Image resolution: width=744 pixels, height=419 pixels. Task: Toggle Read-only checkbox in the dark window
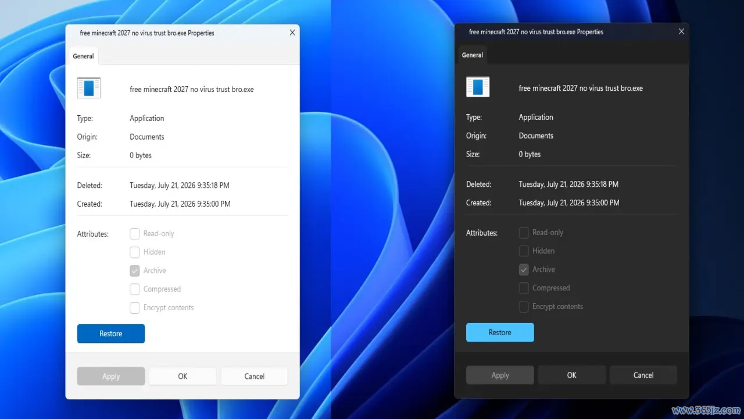point(524,232)
